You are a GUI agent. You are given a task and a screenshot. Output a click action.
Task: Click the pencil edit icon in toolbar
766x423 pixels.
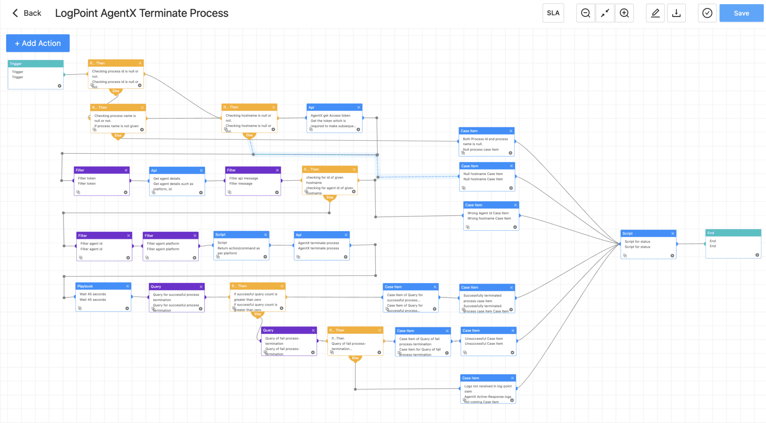(x=655, y=13)
